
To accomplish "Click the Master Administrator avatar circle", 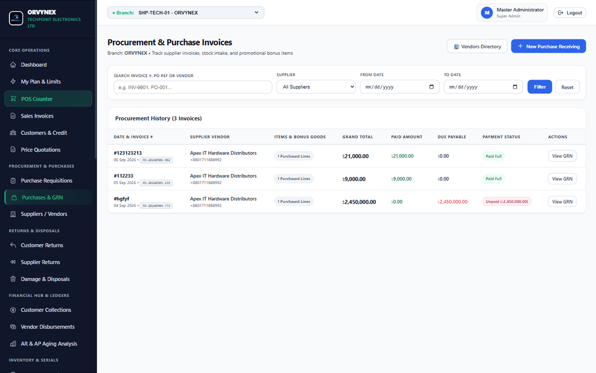I will tap(487, 13).
